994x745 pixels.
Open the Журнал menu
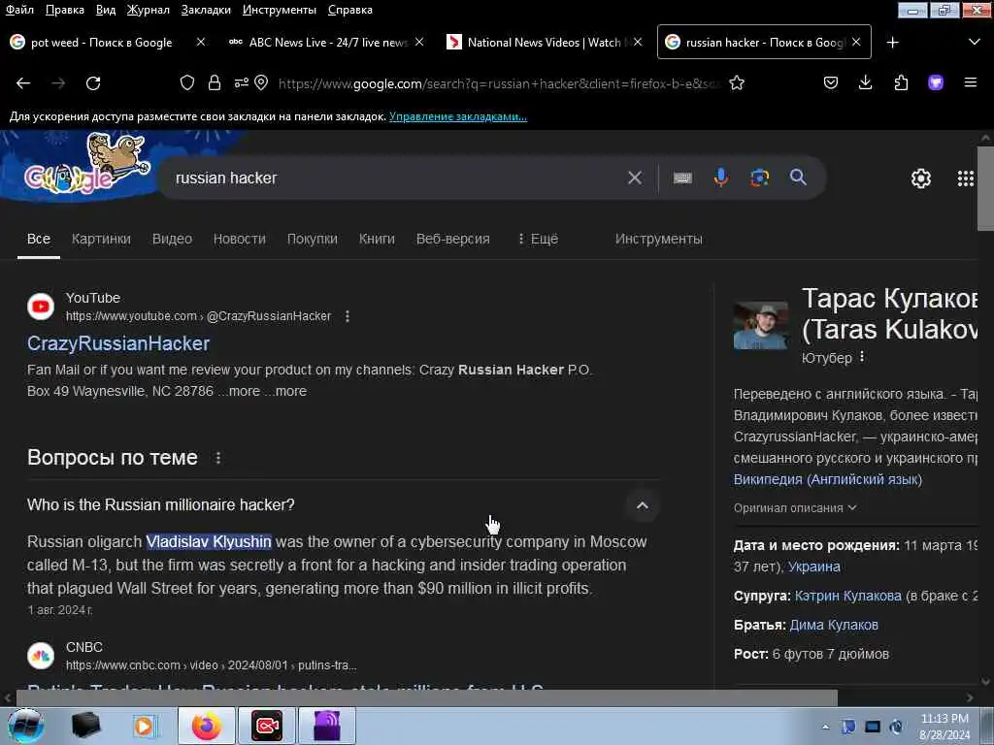pyautogui.click(x=149, y=10)
